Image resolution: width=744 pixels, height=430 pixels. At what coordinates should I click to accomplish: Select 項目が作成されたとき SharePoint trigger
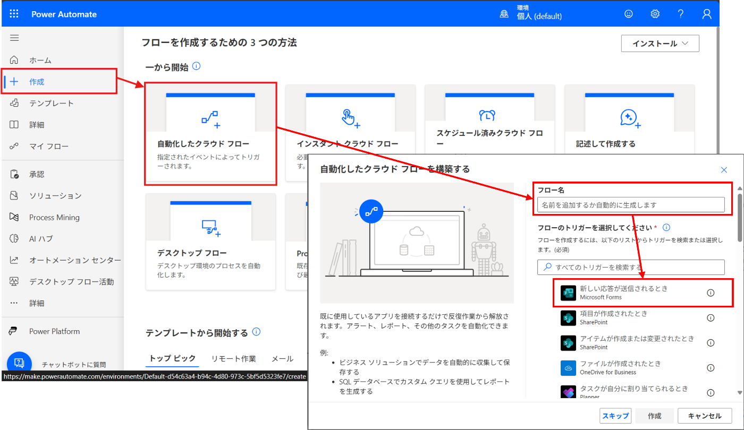638,317
